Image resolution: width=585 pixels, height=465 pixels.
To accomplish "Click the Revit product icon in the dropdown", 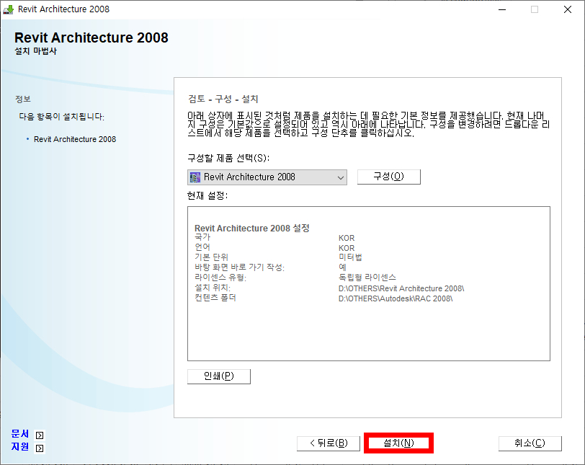I will click(x=195, y=177).
